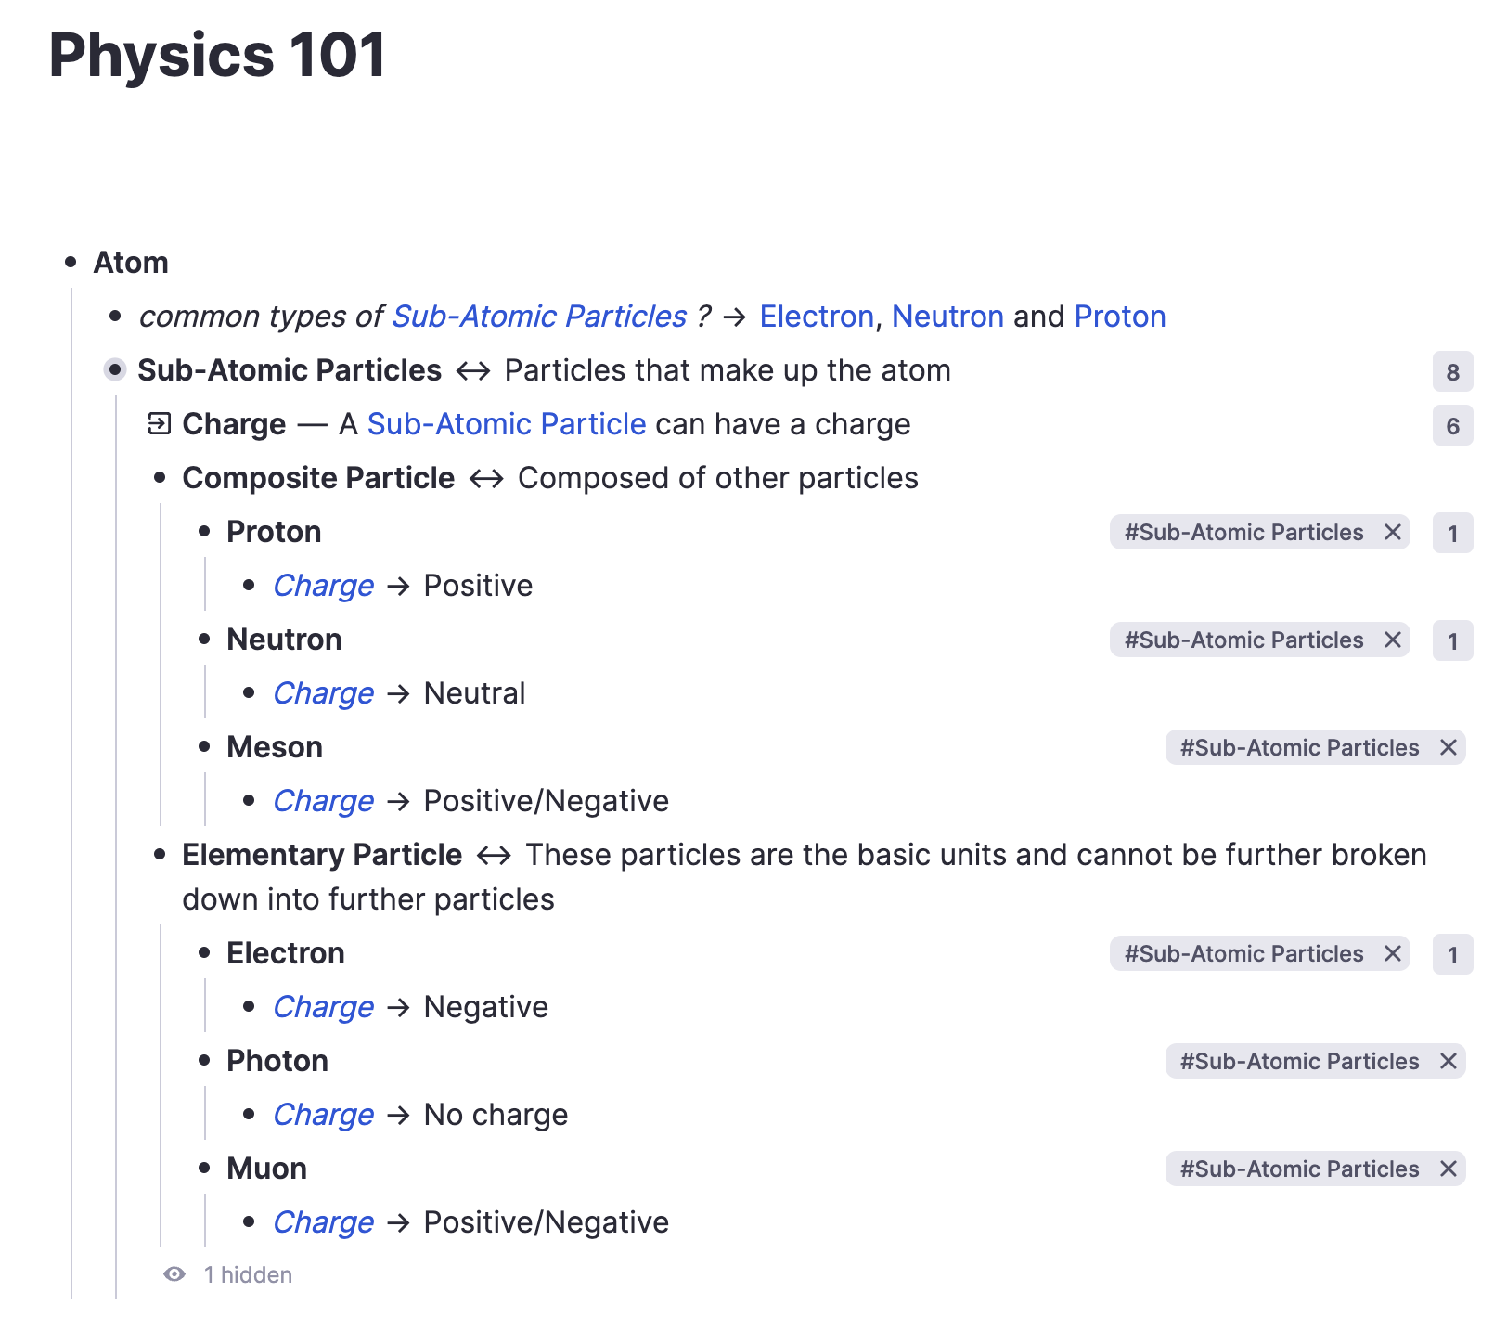The height and width of the screenshot is (1318, 1494).
Task: Click the document icon beside Charge
Action: [160, 424]
